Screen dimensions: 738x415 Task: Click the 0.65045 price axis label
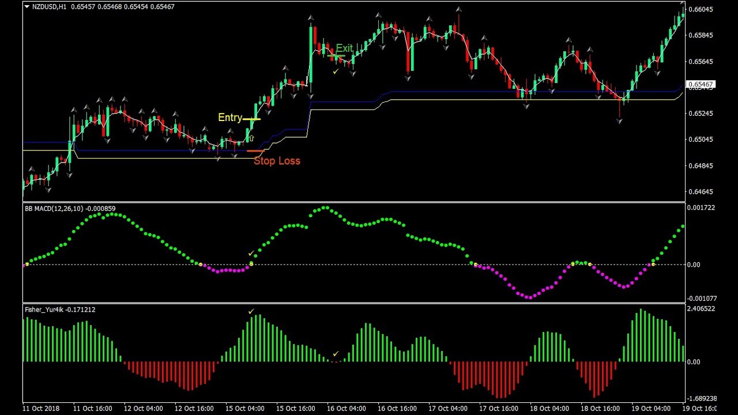(701, 139)
